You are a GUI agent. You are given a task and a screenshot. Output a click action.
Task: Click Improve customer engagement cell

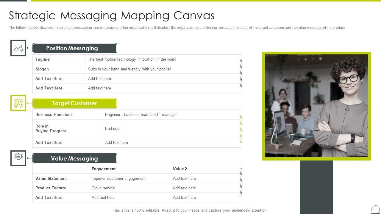118,179
